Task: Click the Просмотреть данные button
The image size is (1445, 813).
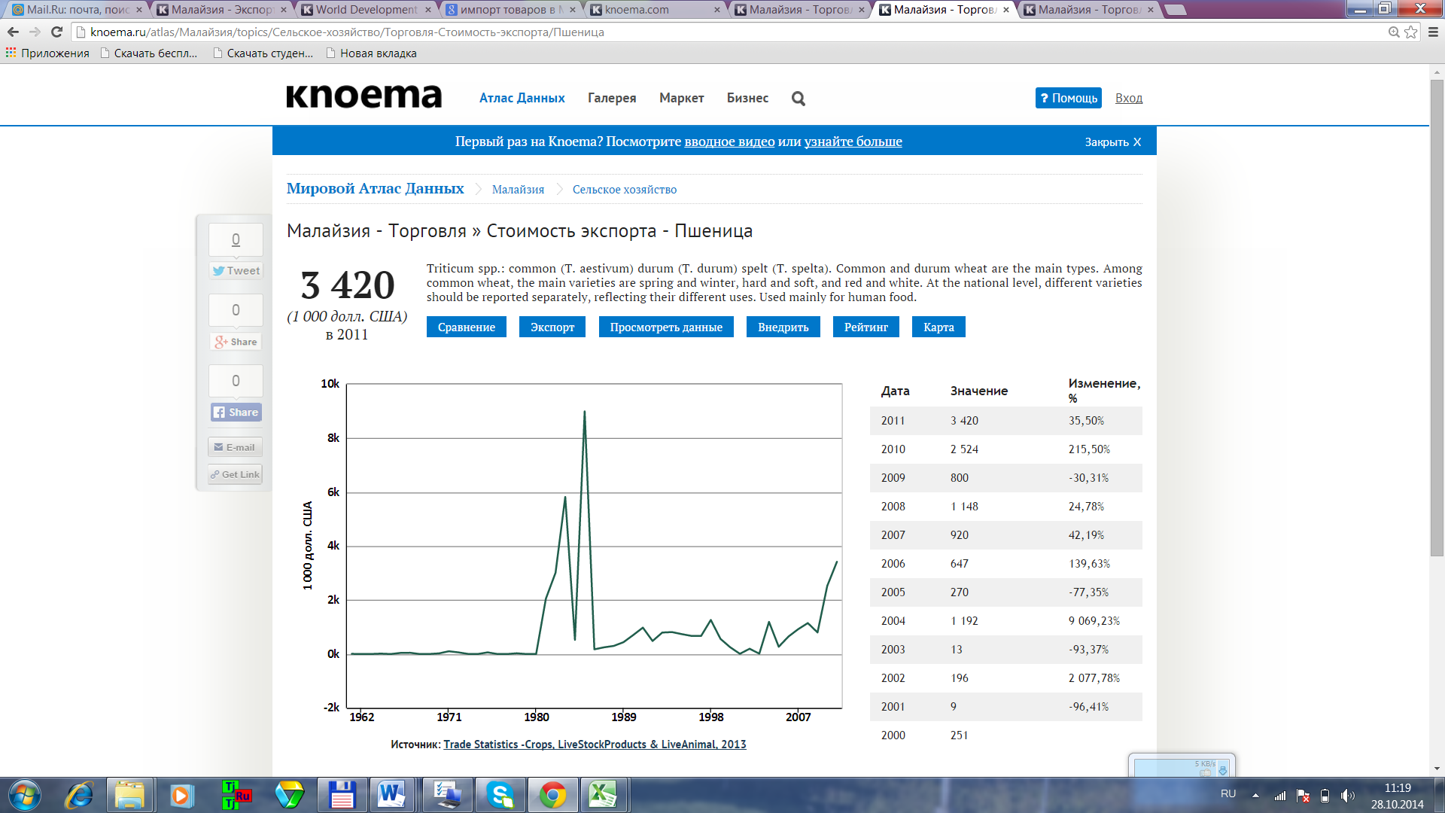Action: 665,327
